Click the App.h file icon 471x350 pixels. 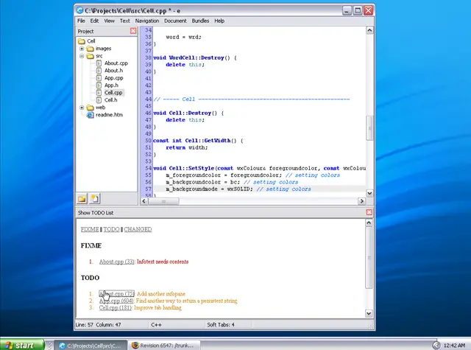coord(99,85)
